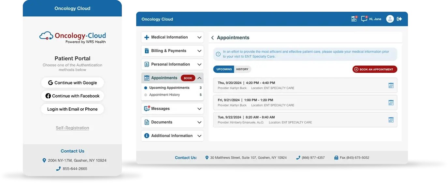The width and height of the screenshot is (448, 183).
Task: Expand the Documents section
Action: pos(199,122)
